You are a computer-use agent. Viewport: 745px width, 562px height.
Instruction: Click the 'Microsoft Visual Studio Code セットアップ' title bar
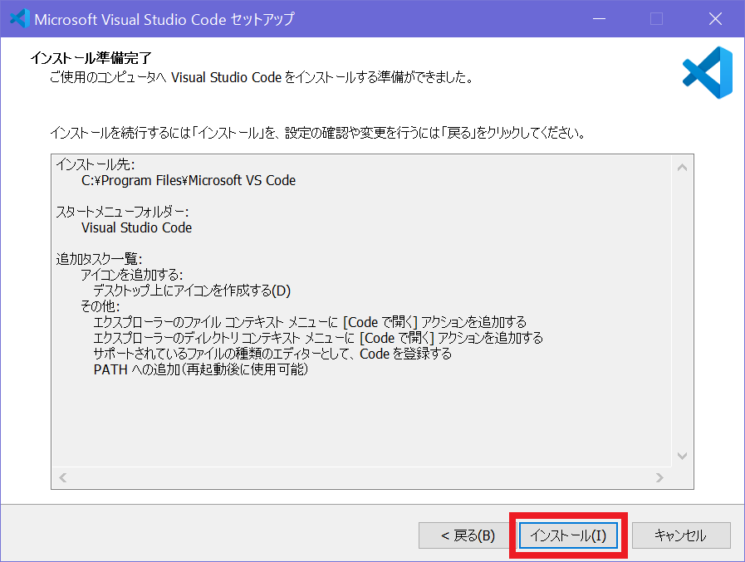click(164, 19)
